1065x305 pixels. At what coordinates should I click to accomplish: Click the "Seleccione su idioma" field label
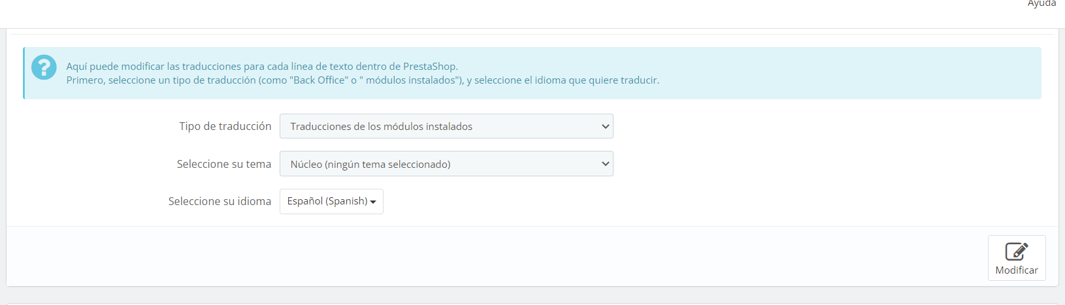220,201
